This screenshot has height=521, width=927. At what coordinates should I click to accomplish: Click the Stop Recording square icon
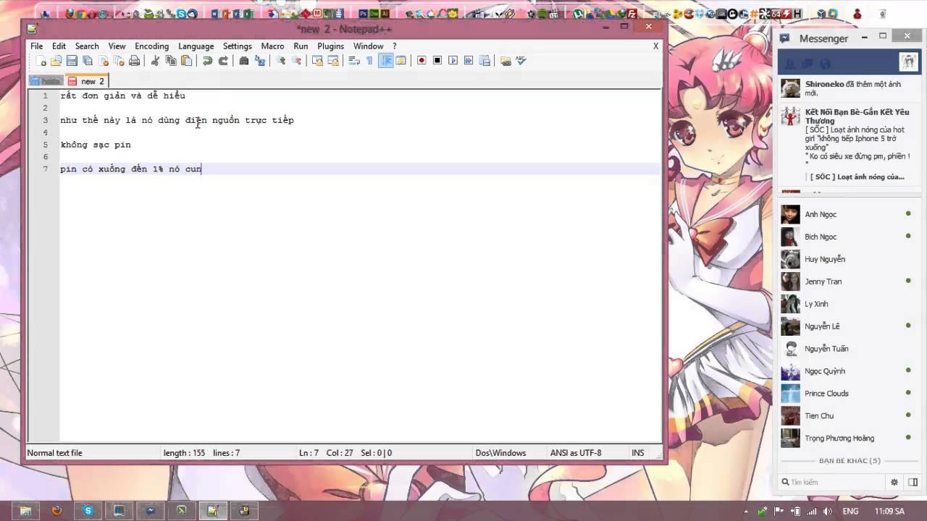tap(437, 61)
